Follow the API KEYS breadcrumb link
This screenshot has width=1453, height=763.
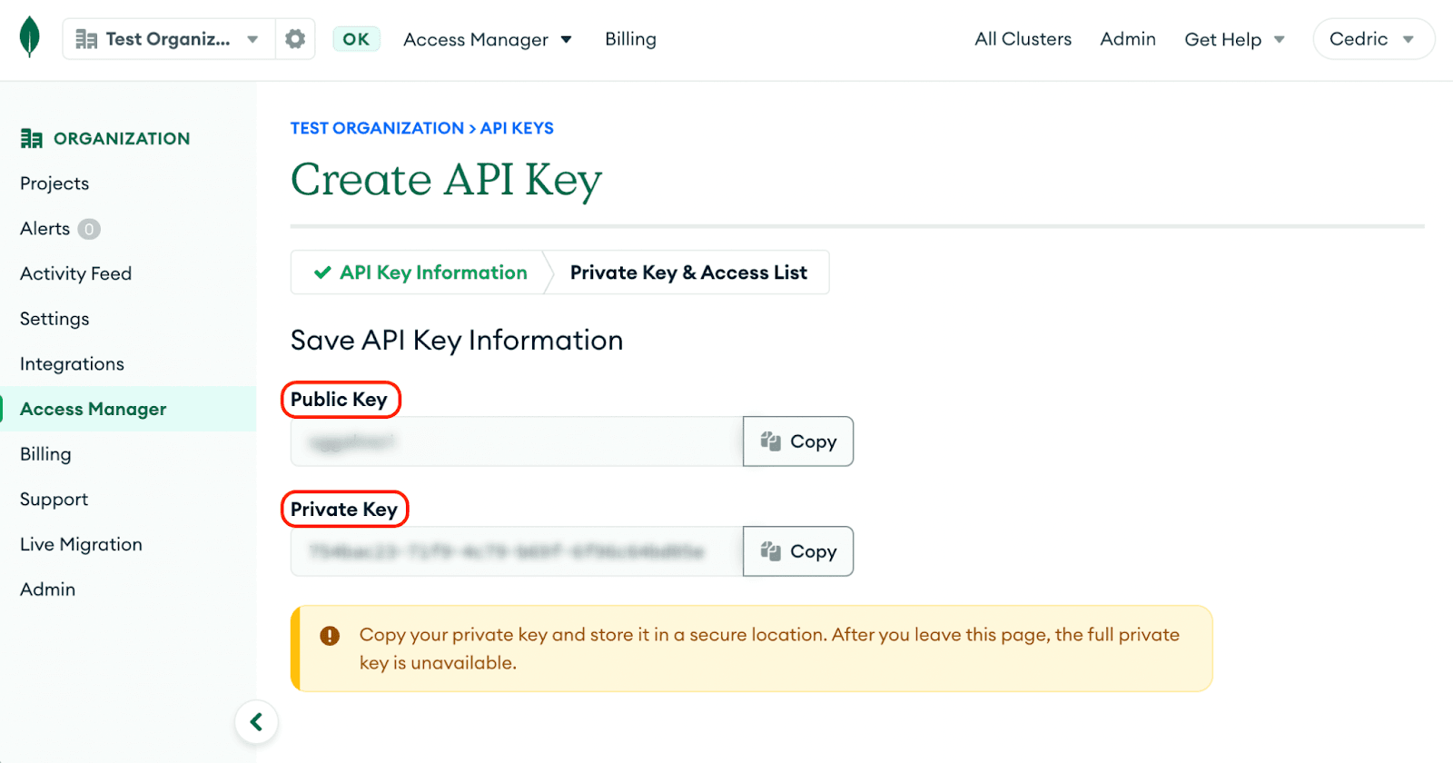click(x=517, y=128)
